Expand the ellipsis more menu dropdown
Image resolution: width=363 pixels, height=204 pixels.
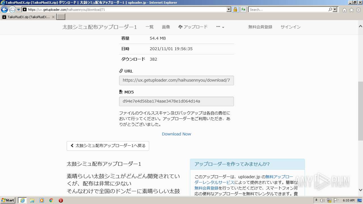(x=220, y=27)
